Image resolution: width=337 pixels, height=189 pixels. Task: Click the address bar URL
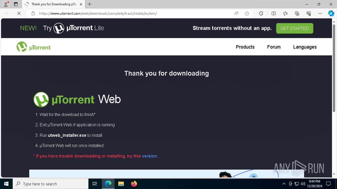[x=98, y=13]
